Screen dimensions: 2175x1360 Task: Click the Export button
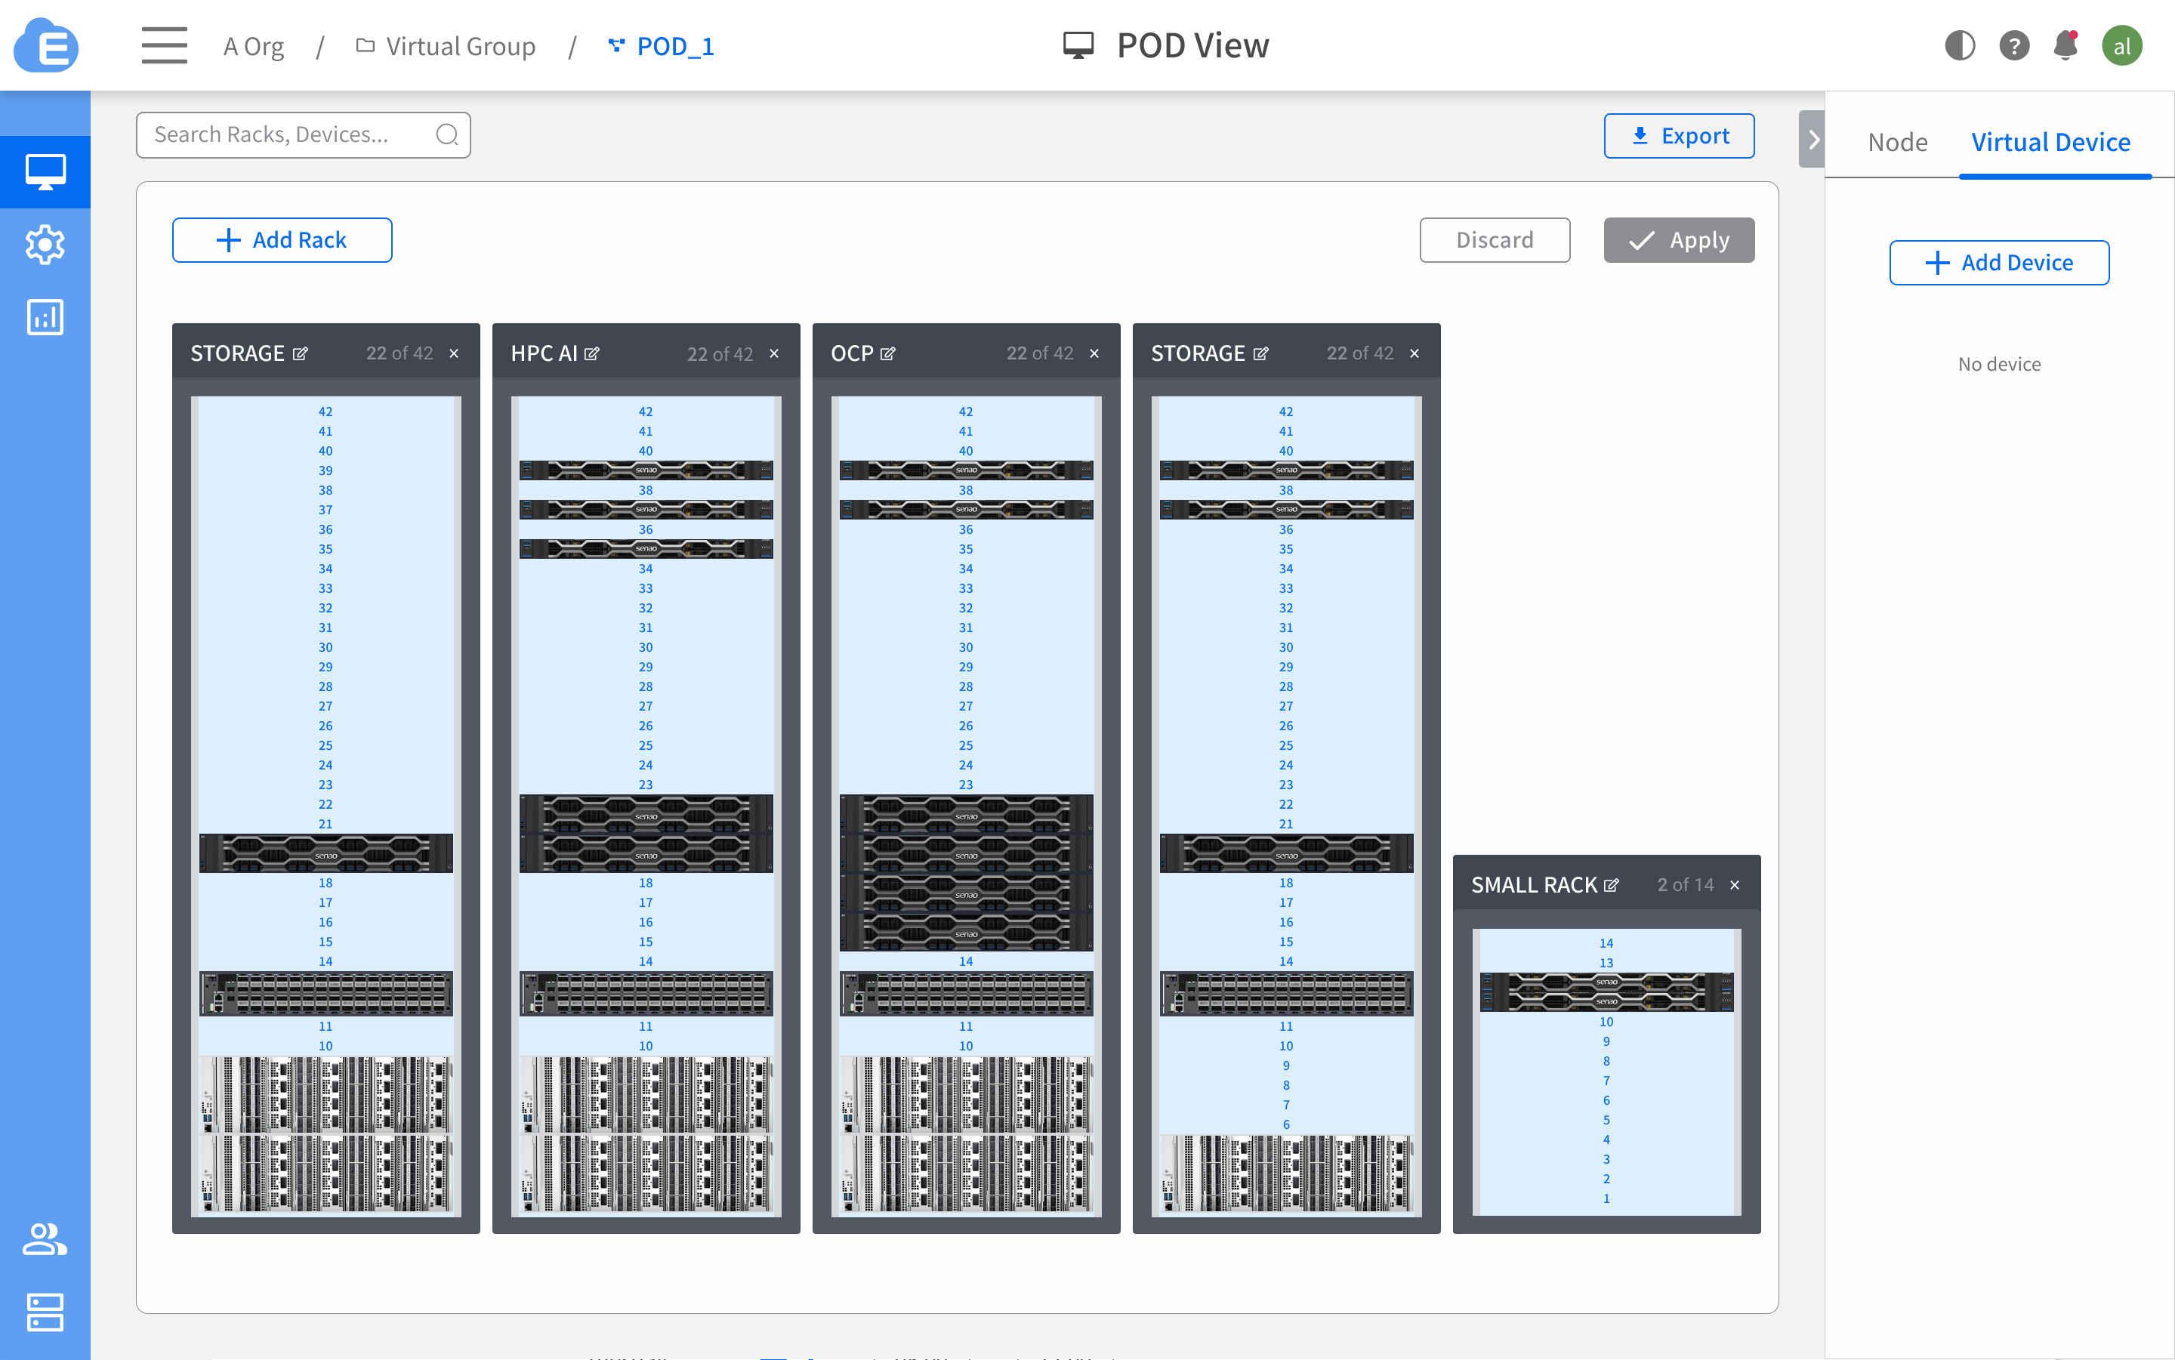point(1679,136)
